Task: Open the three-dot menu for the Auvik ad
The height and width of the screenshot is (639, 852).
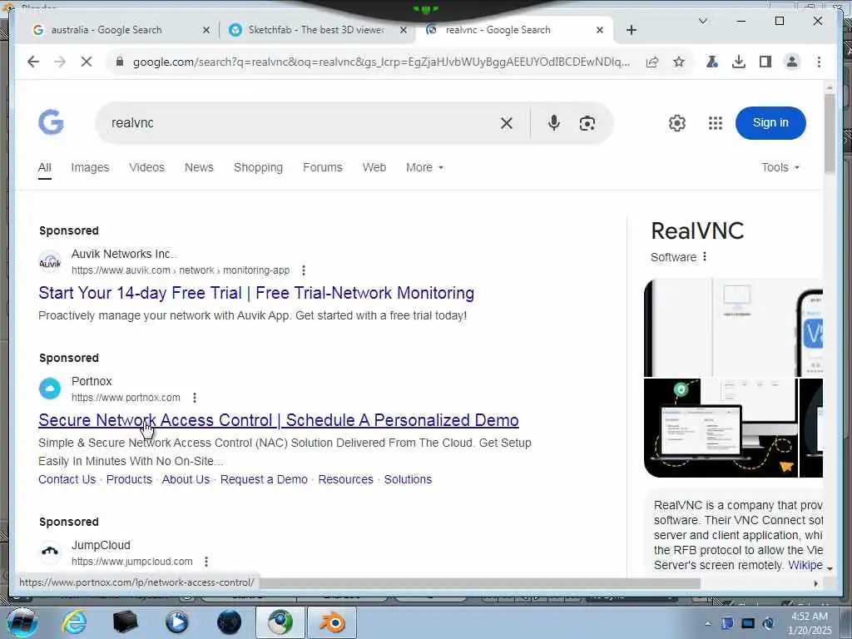Action: click(x=303, y=270)
